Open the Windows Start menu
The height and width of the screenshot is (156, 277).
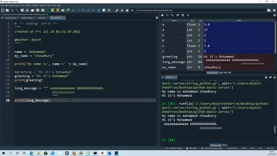3,153
